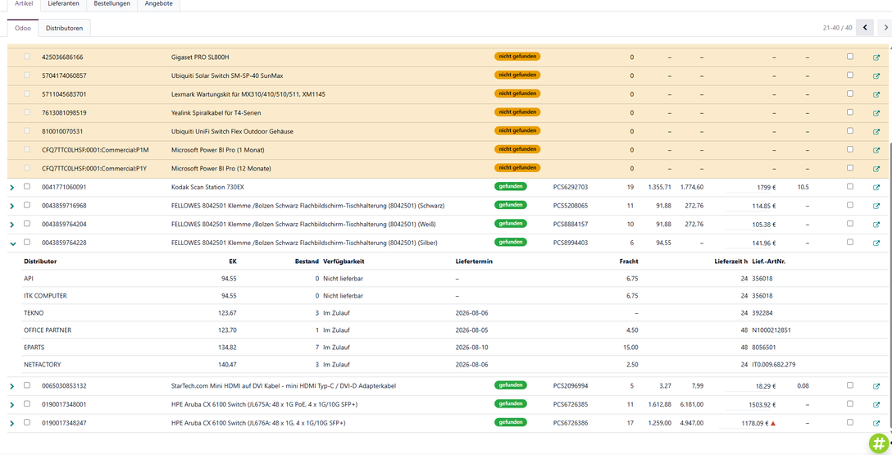Image resolution: width=892 pixels, height=455 pixels.
Task: Tick left checkbox for FELLOWES (Silber) row
Action: tap(27, 243)
